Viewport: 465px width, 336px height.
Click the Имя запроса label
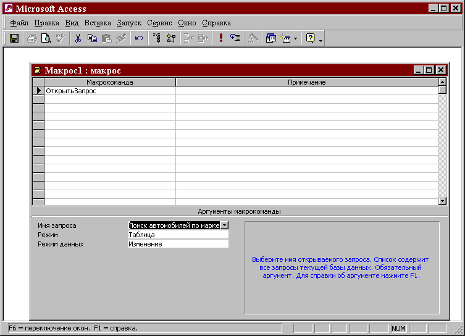click(x=57, y=225)
